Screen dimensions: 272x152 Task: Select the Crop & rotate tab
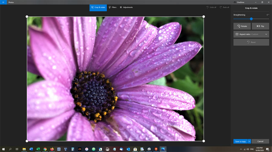(x=98, y=8)
